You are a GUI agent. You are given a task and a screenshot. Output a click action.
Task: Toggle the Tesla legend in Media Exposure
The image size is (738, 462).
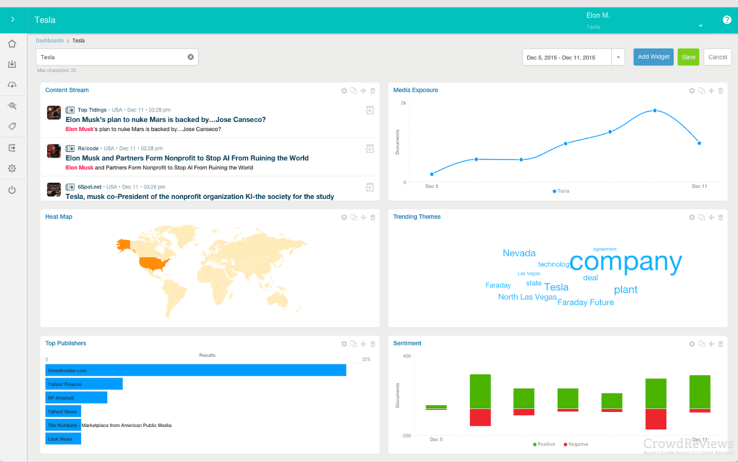(561, 191)
